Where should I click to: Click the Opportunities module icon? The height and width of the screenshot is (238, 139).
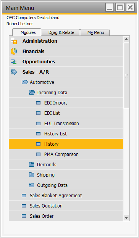pos(14,62)
